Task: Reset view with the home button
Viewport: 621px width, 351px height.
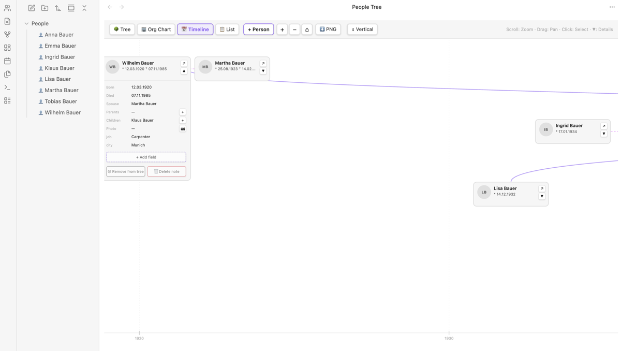Action: click(x=307, y=30)
